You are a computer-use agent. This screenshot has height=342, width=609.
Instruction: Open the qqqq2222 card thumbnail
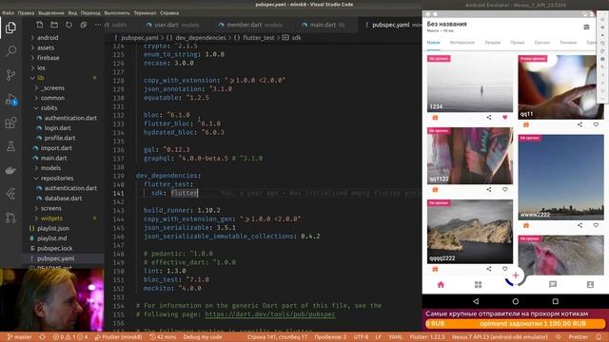pyautogui.click(x=469, y=232)
